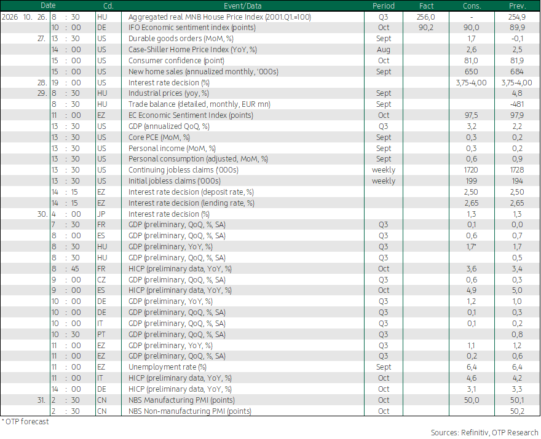Click the 'Date' column header
Viewport: 541px width, 439px height.
[x=48, y=6]
